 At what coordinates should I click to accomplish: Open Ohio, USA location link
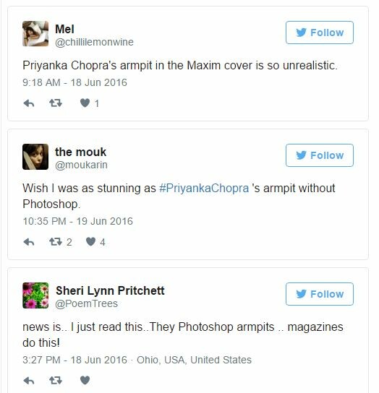pos(194,360)
